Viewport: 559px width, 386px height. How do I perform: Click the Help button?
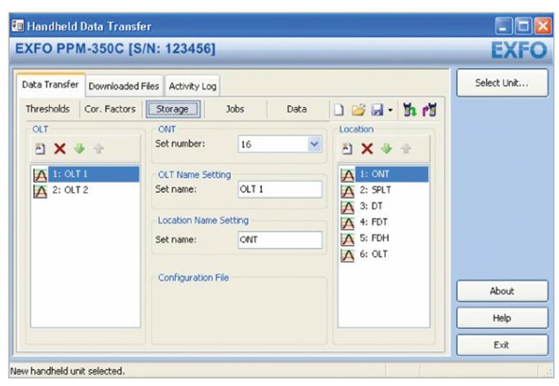click(502, 318)
